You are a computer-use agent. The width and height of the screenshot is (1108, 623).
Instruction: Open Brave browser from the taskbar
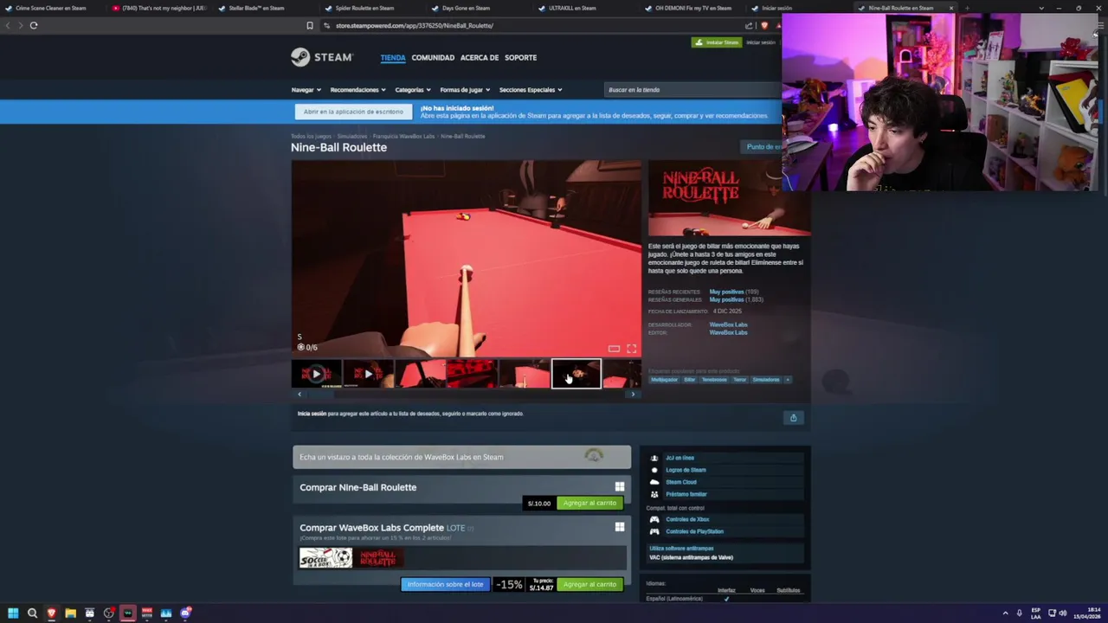coord(51,613)
